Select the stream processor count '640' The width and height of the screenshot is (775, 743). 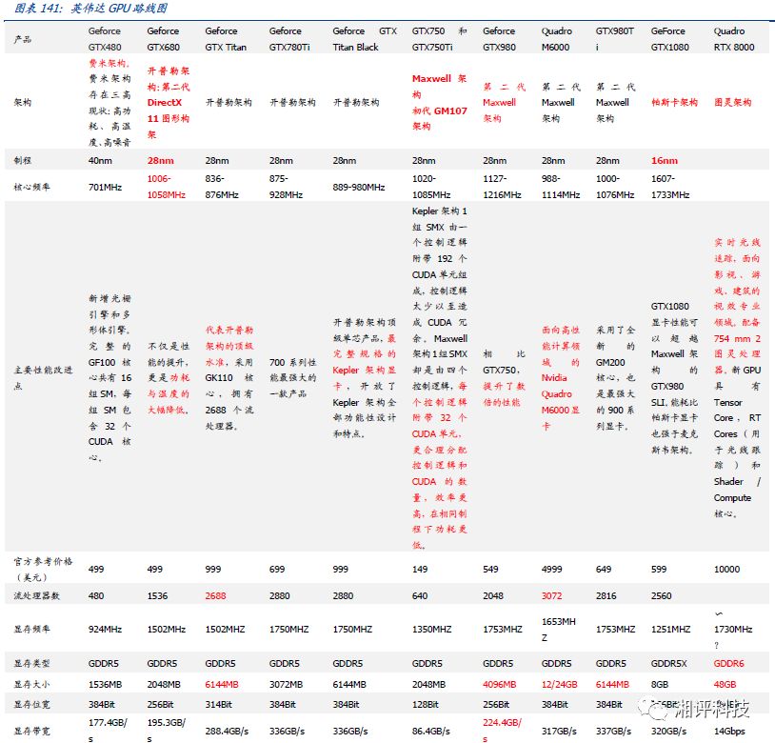(420, 596)
